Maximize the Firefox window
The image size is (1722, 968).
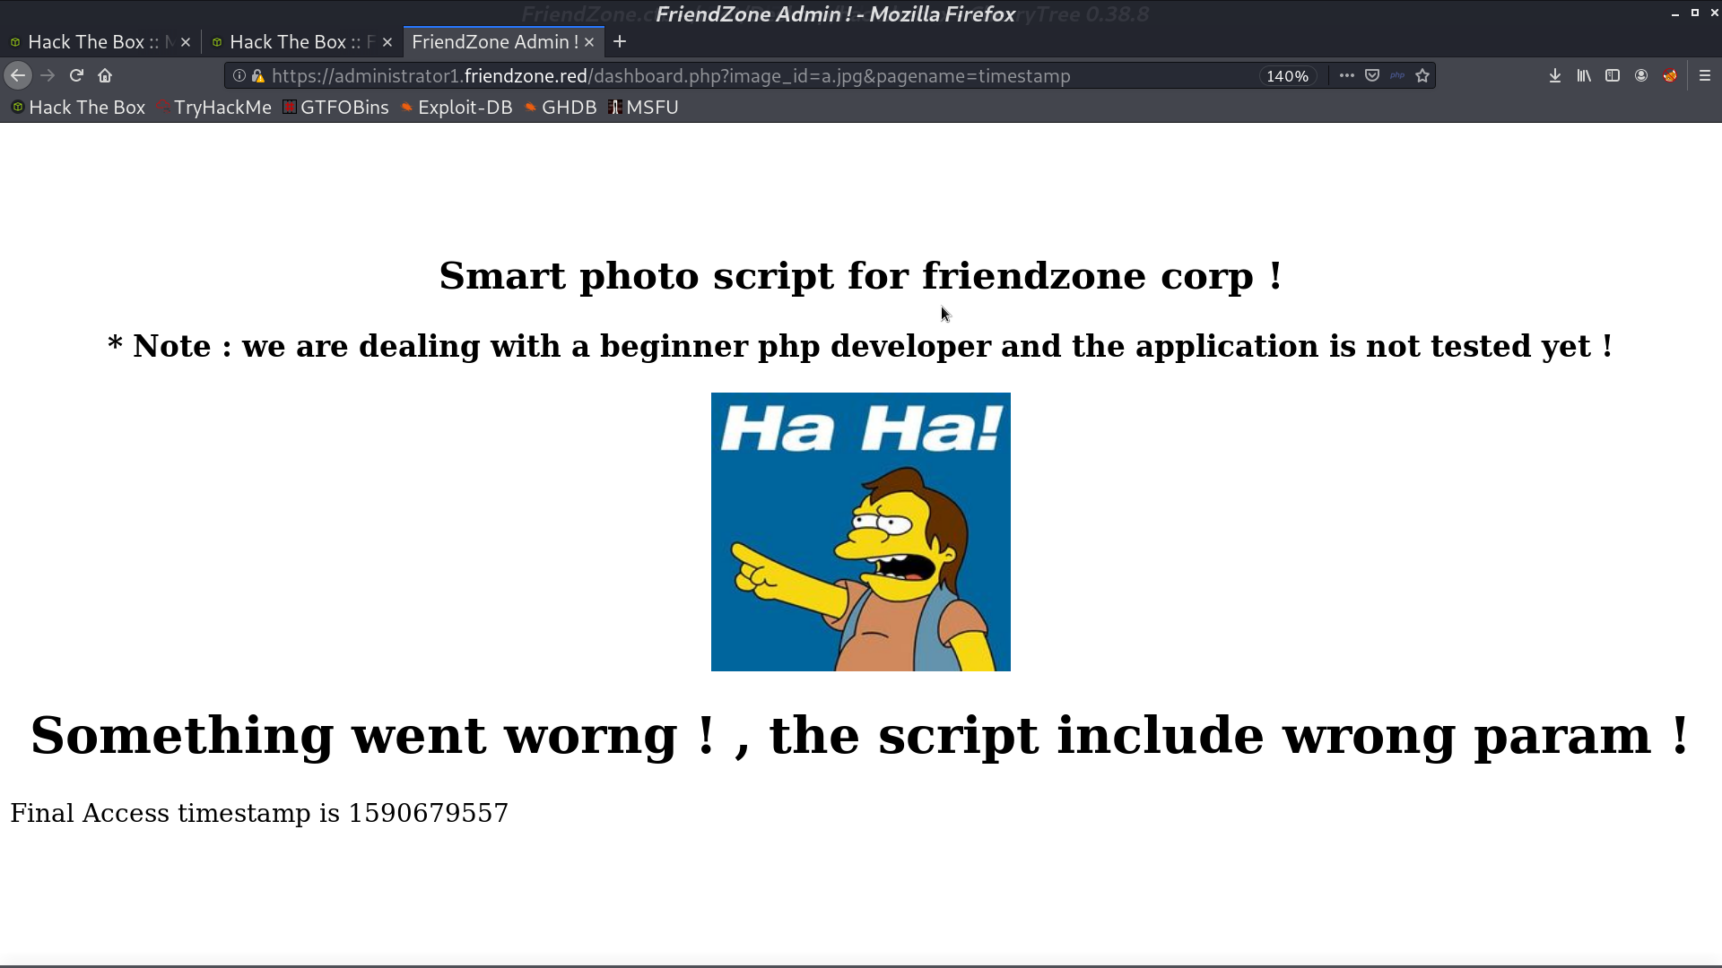(x=1694, y=13)
